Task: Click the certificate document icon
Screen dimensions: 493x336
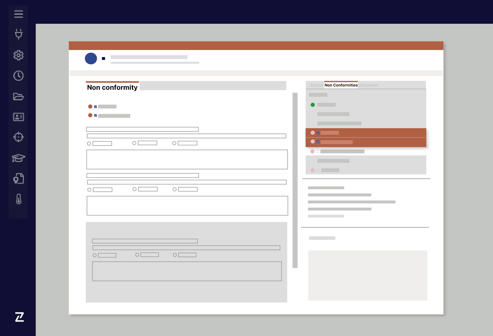Action: click(19, 178)
